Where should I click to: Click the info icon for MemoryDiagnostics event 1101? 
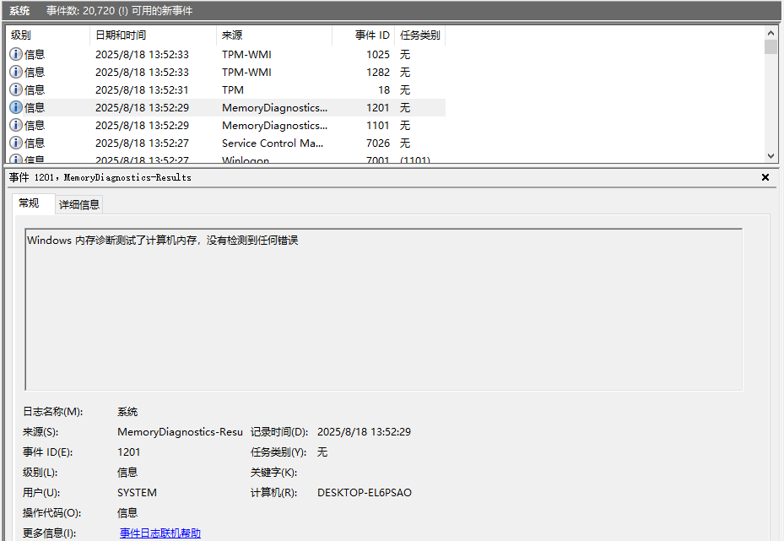click(x=17, y=125)
